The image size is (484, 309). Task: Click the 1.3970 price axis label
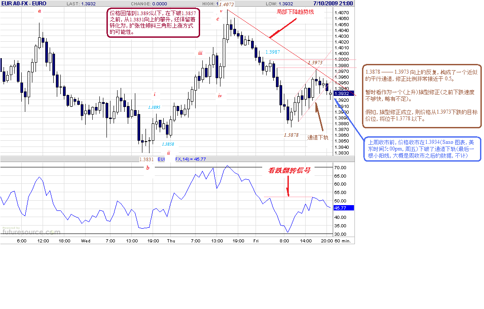click(x=342, y=71)
